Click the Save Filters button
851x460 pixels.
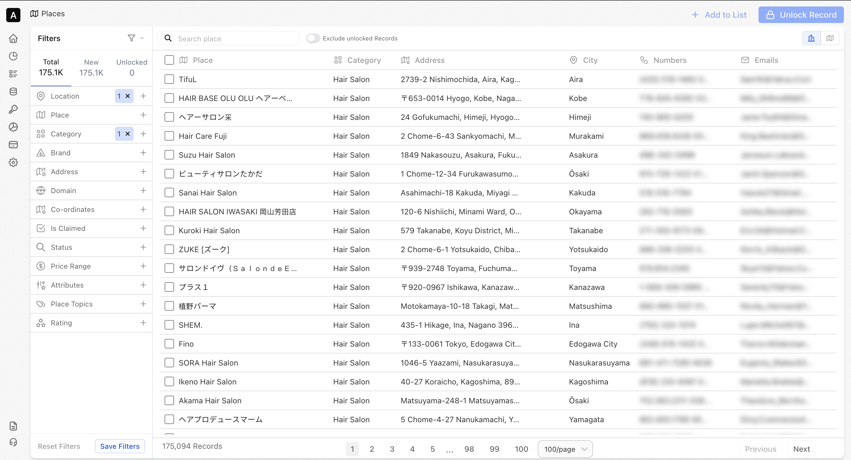click(x=120, y=446)
